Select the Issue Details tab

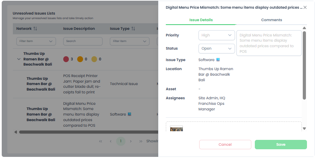pyautogui.click(x=201, y=20)
